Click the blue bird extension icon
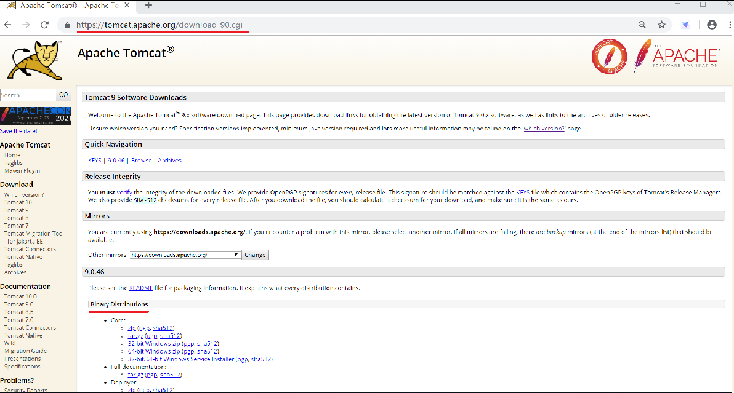This screenshot has width=734, height=393. [686, 25]
